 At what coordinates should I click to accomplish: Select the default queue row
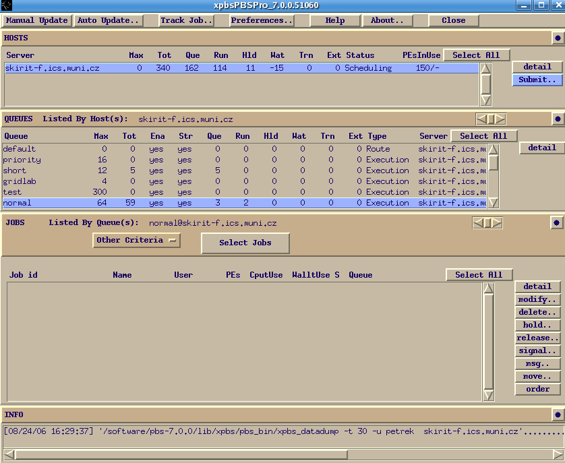tap(244, 149)
